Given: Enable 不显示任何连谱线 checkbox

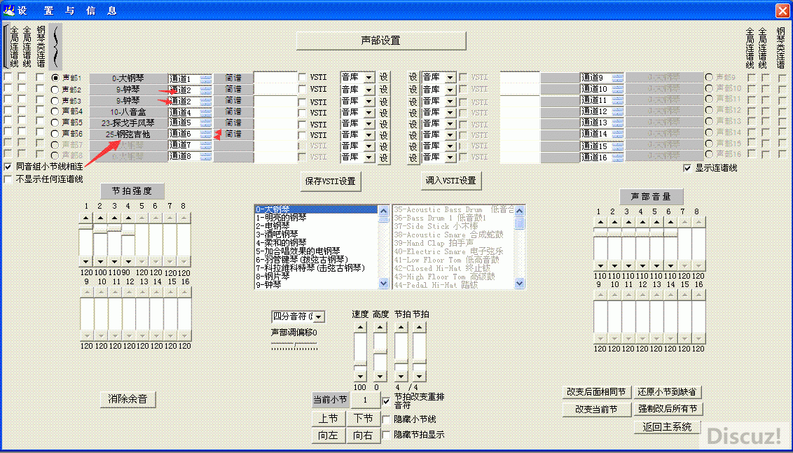Looking at the screenshot, I should click(8, 179).
